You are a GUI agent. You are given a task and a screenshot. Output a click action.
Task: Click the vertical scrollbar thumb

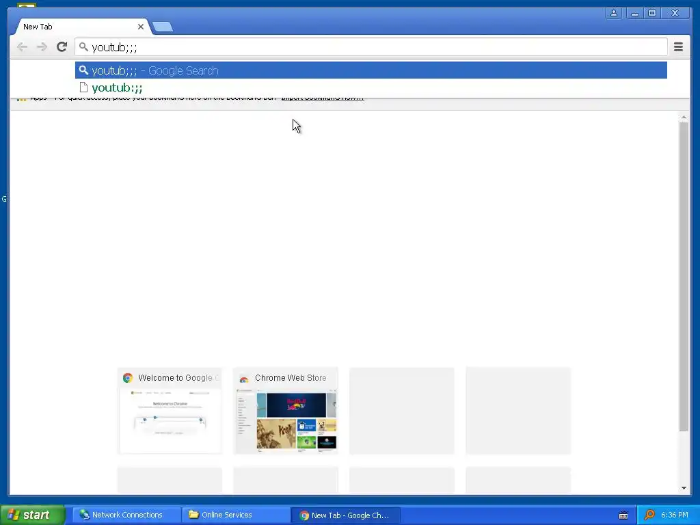click(684, 277)
